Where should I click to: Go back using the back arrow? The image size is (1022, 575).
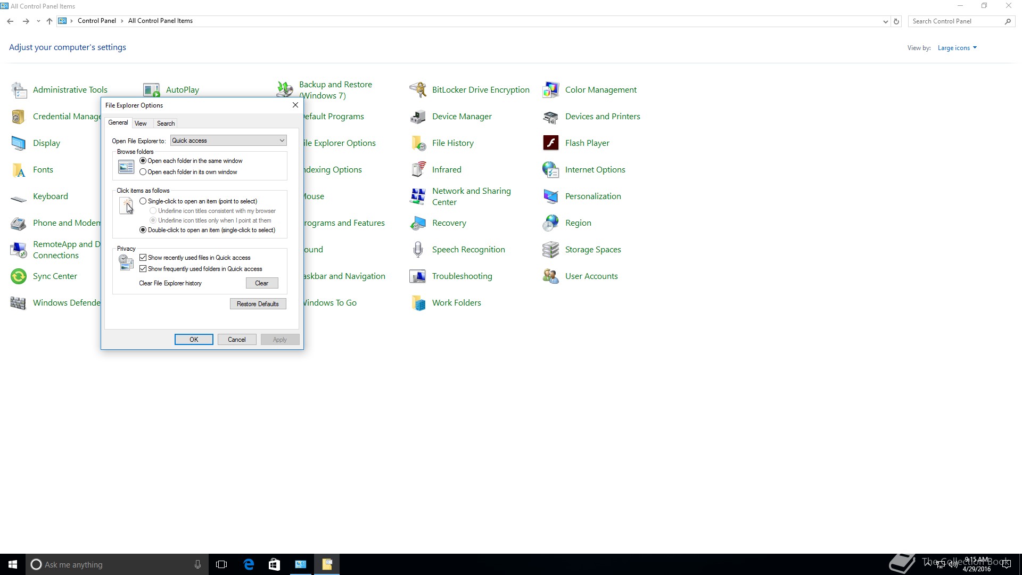pos(10,21)
